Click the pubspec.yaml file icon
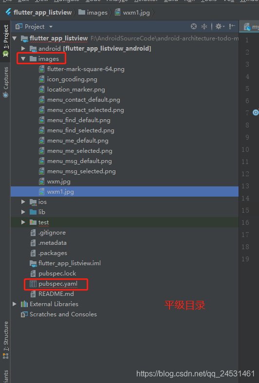This screenshot has width=259, height=383. coord(33,284)
